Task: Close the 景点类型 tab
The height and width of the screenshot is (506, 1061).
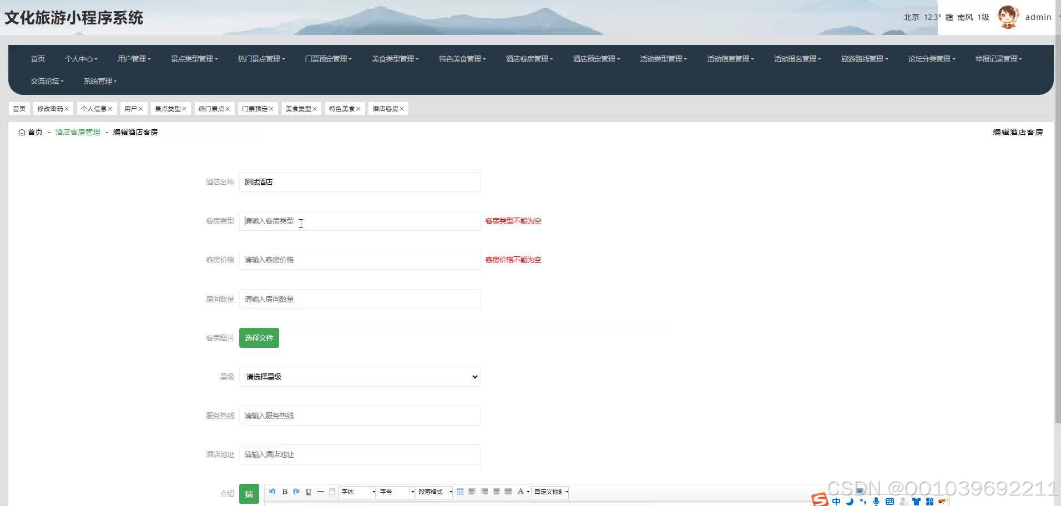Action: 184,109
